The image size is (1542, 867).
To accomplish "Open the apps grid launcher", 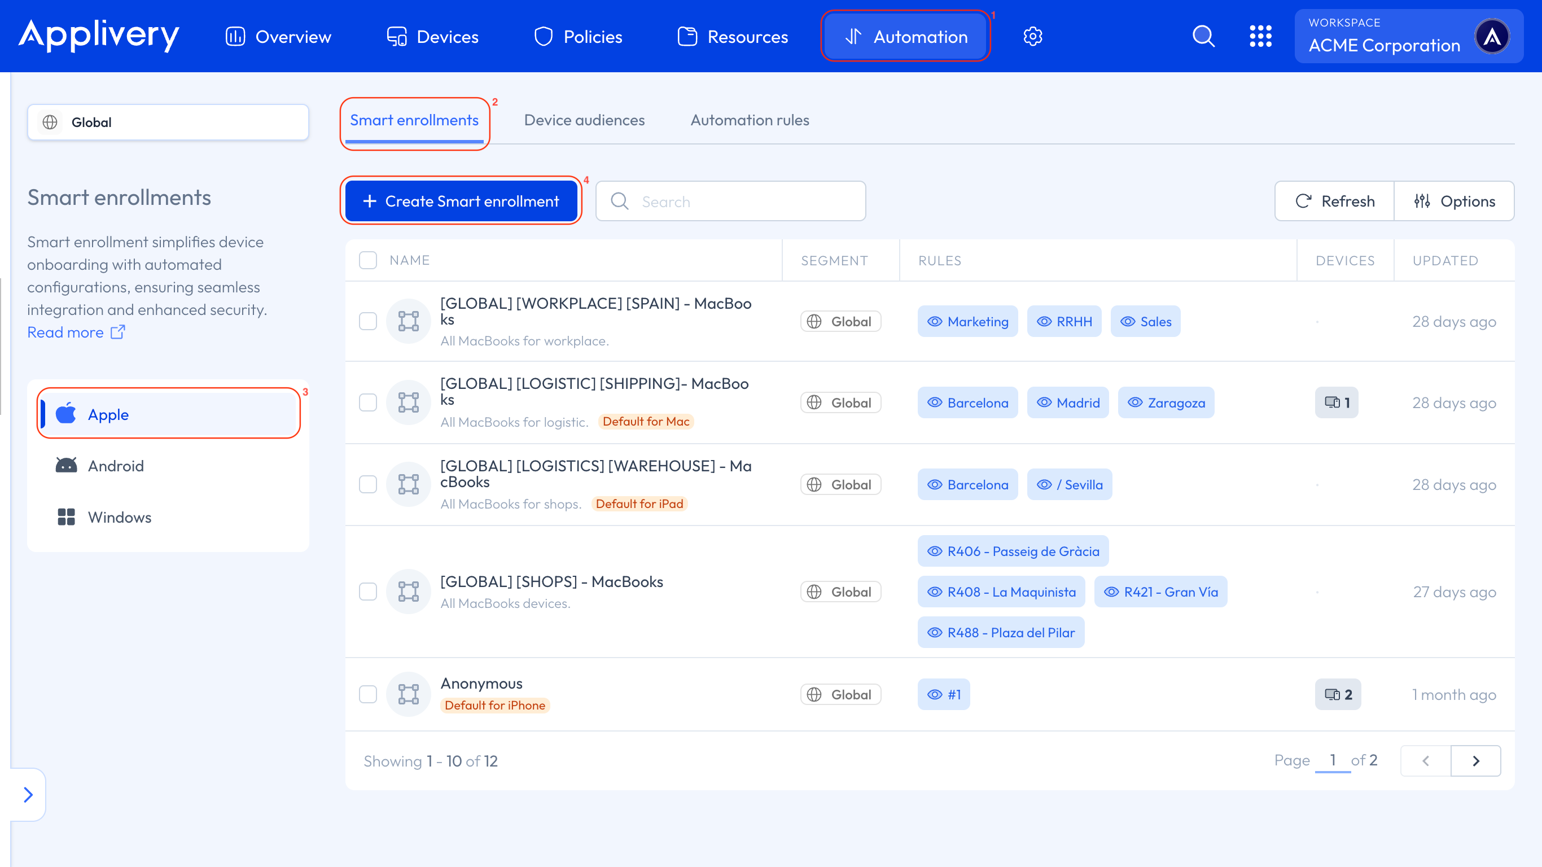I will click(x=1260, y=37).
